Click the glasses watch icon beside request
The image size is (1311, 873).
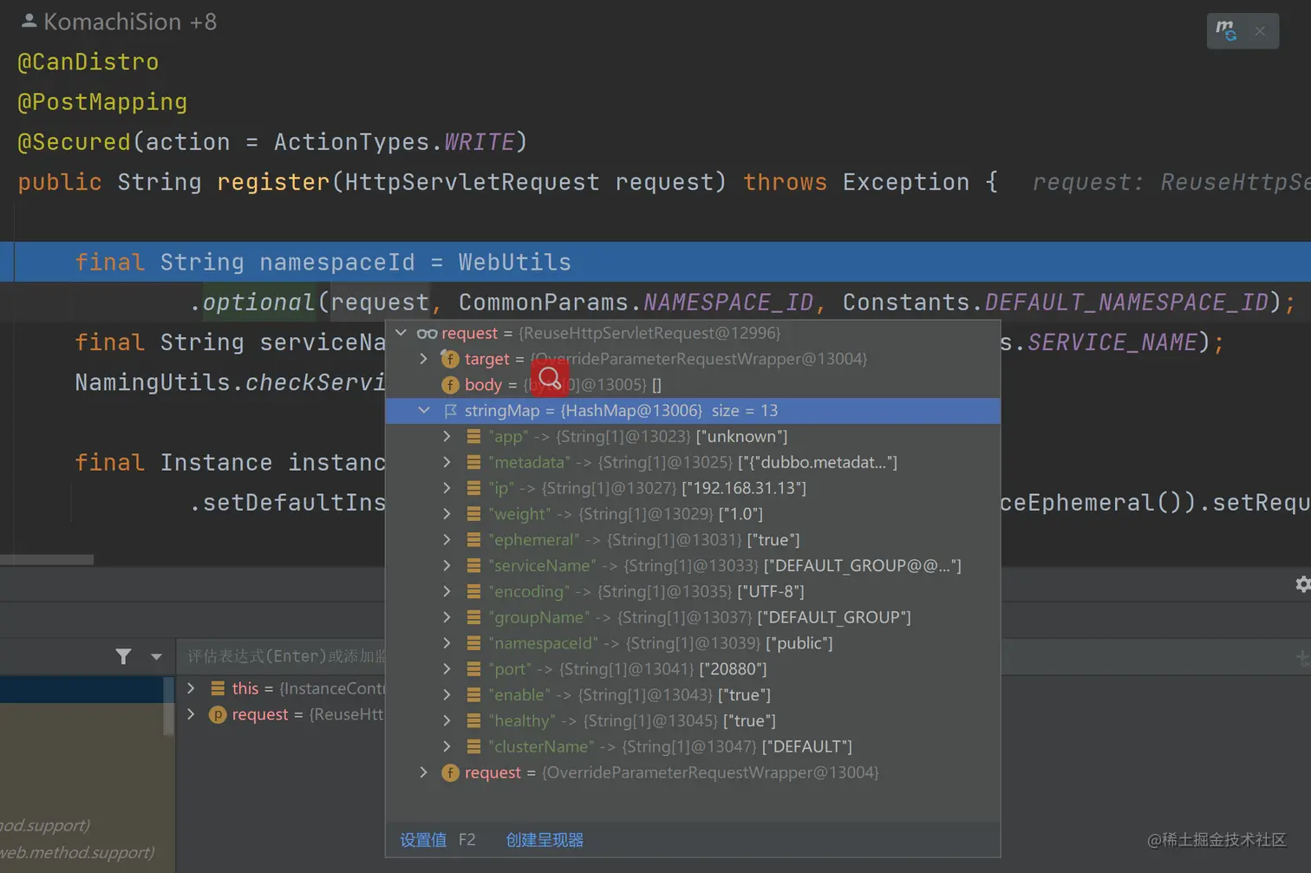point(427,334)
